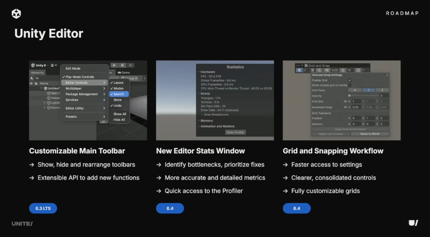Click the Name column header in Hierarchy
430x237 pixels.
(44, 83)
